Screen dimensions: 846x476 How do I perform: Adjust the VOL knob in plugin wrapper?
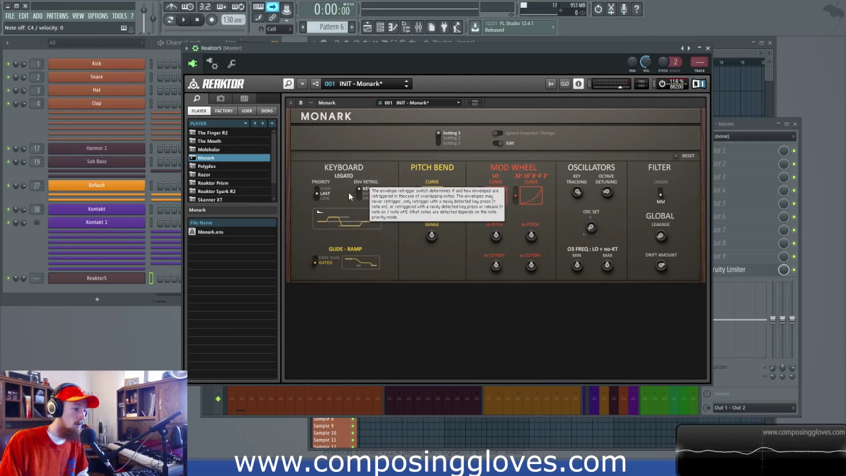pos(646,62)
